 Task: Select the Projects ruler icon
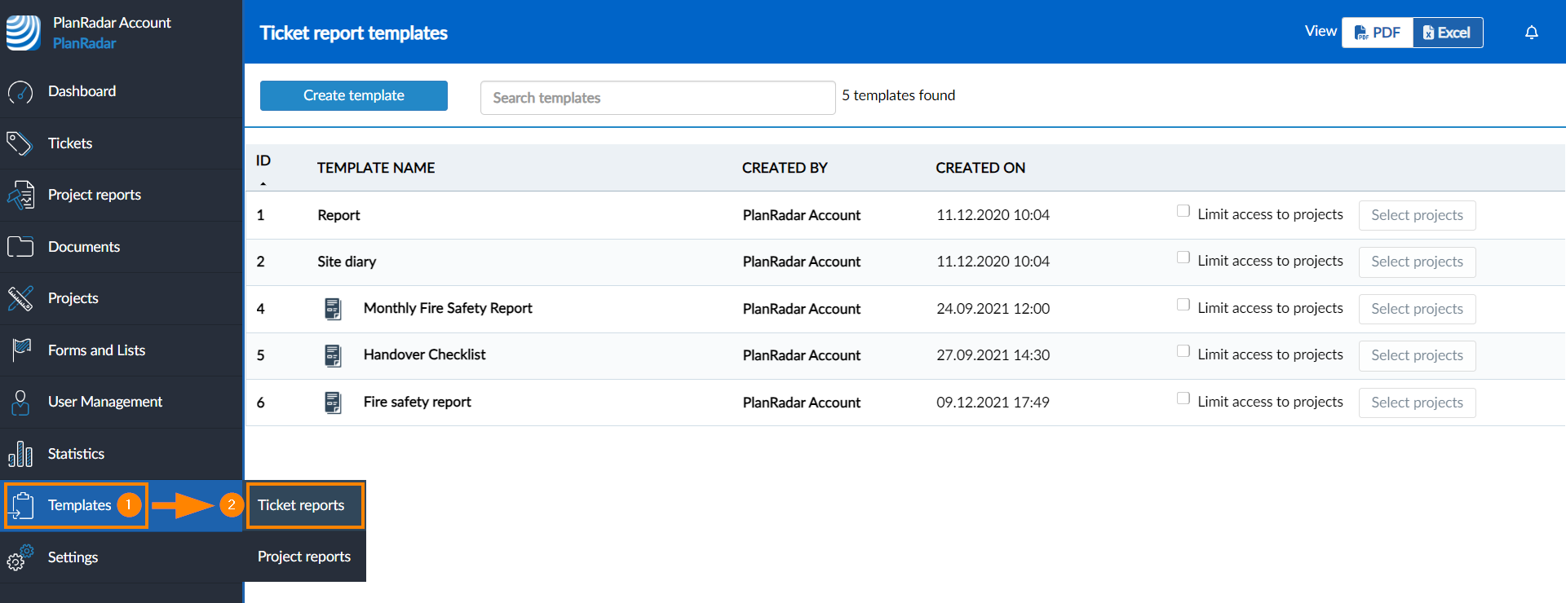click(20, 298)
